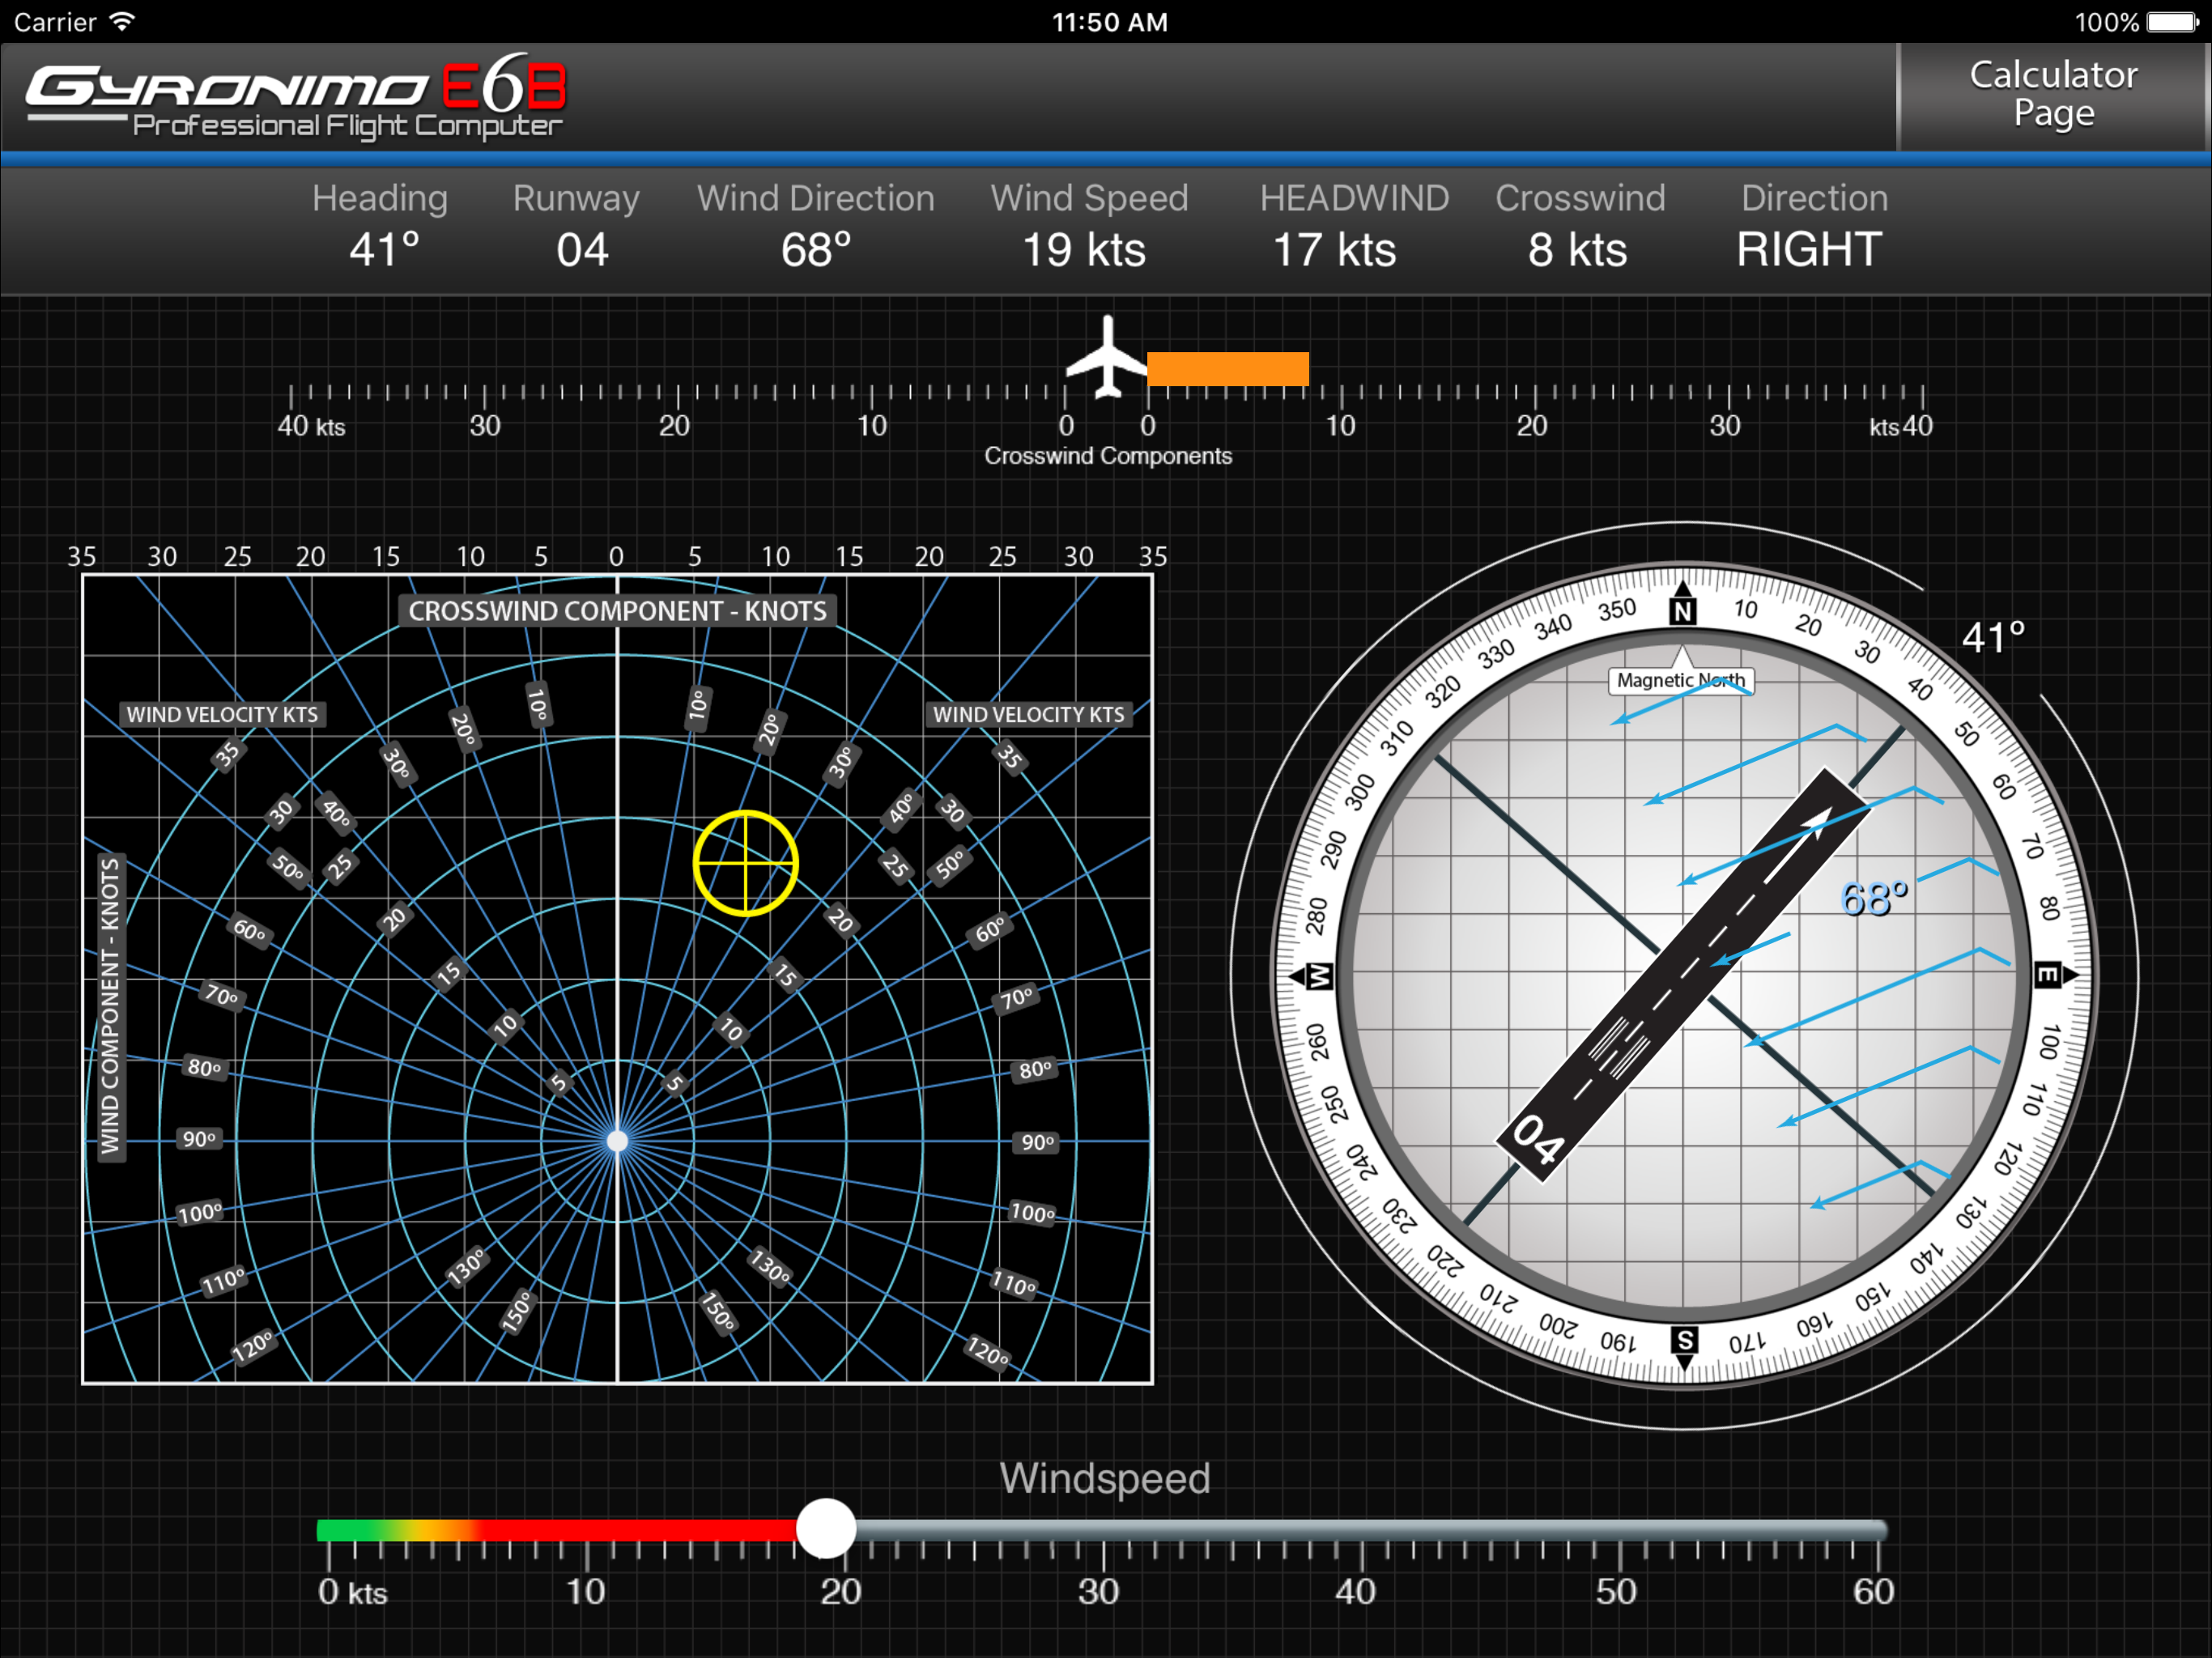Tap the orange crosswind component bar
The height and width of the screenshot is (1658, 2212).
1228,368
